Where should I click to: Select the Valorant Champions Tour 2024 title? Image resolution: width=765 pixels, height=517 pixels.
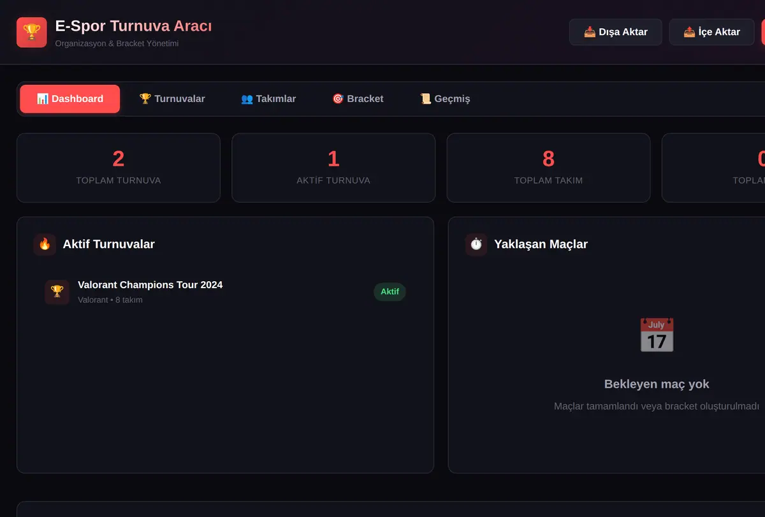click(x=150, y=285)
